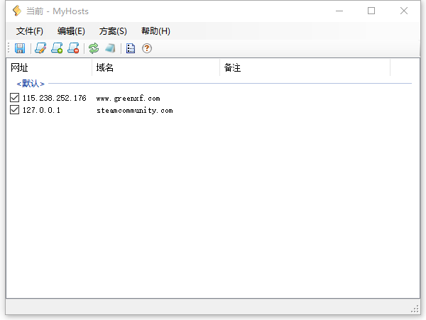Collapse the <默认> group header
Image resolution: width=426 pixels, height=320 pixels.
click(31, 84)
